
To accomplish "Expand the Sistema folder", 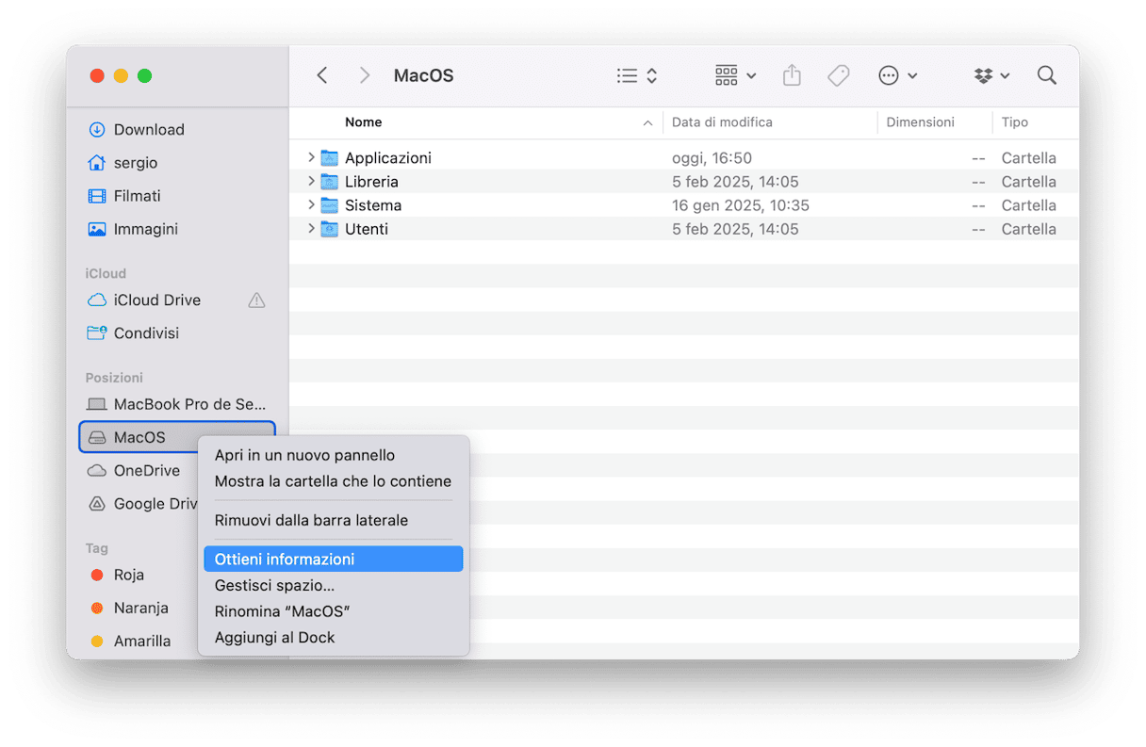I will click(311, 204).
